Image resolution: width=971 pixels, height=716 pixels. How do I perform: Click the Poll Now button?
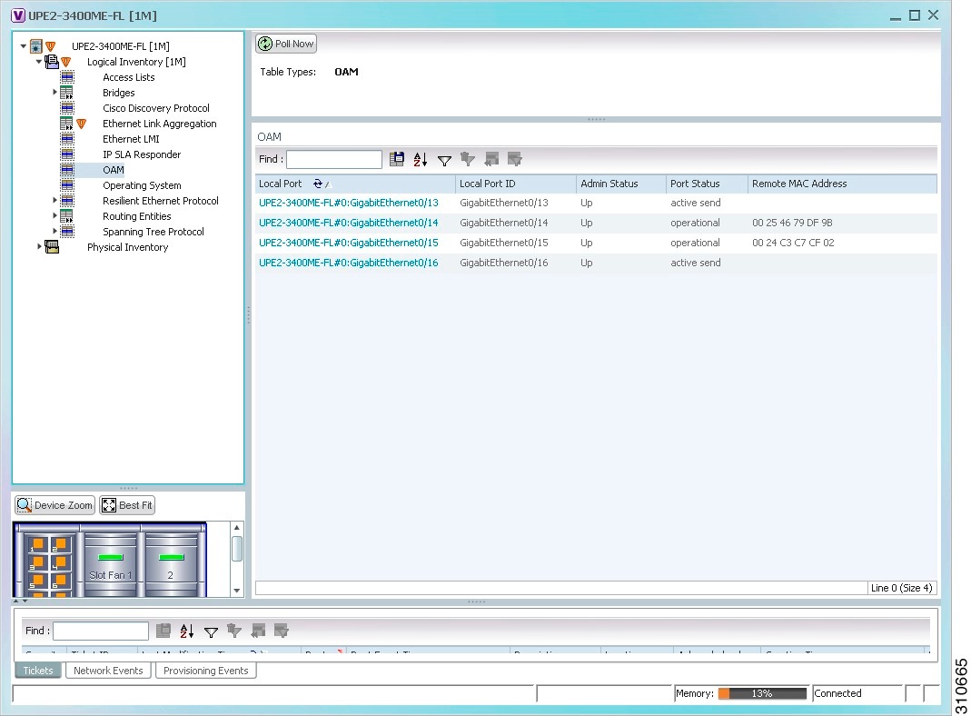[286, 44]
